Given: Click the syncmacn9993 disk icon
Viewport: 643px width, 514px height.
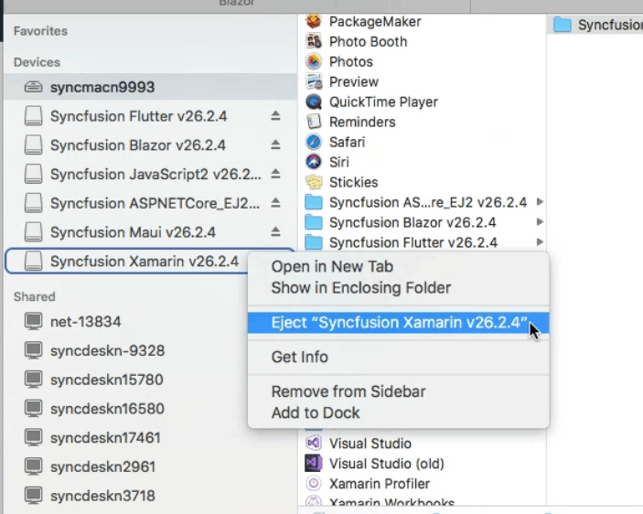Looking at the screenshot, I should click(x=33, y=87).
